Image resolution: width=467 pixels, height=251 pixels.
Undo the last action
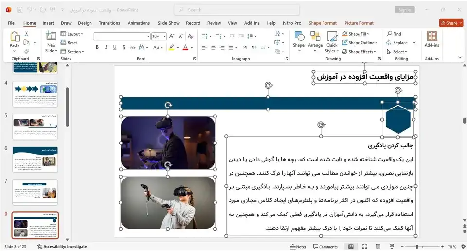coord(29,10)
